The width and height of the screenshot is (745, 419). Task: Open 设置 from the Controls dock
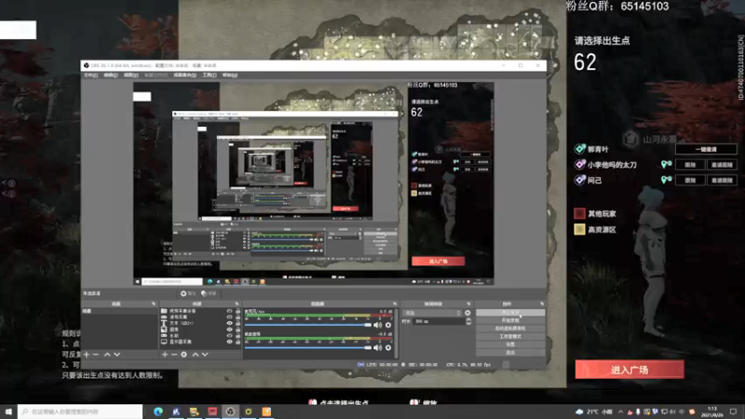510,345
